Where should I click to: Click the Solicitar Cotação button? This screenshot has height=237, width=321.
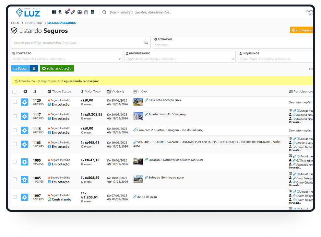click(x=57, y=68)
